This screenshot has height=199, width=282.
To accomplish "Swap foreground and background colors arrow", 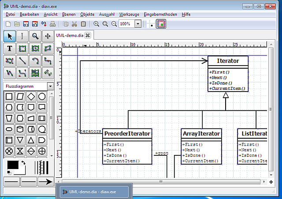I will 23,163.
